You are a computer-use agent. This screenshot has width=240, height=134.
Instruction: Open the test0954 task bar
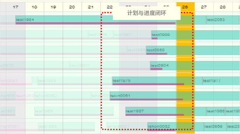pyautogui.click(x=195, y=66)
